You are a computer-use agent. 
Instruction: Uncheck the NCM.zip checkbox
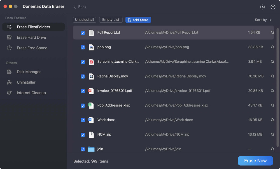[x=83, y=135]
